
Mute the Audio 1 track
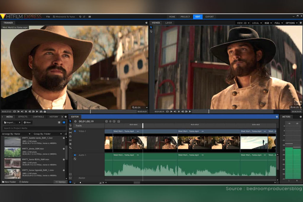click(x=75, y=155)
